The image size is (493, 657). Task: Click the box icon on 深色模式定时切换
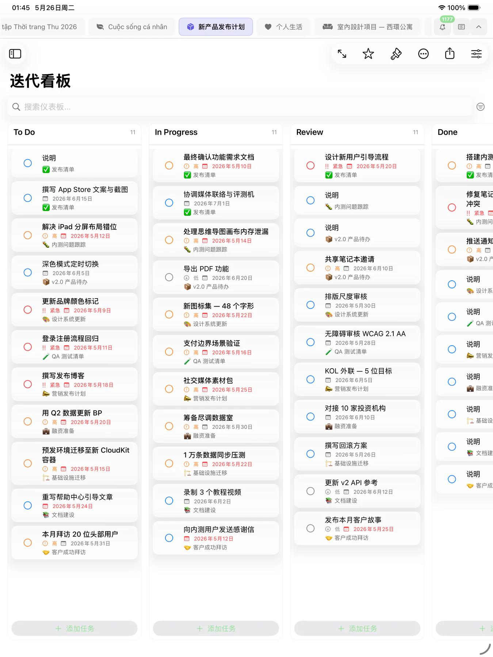pos(46,282)
